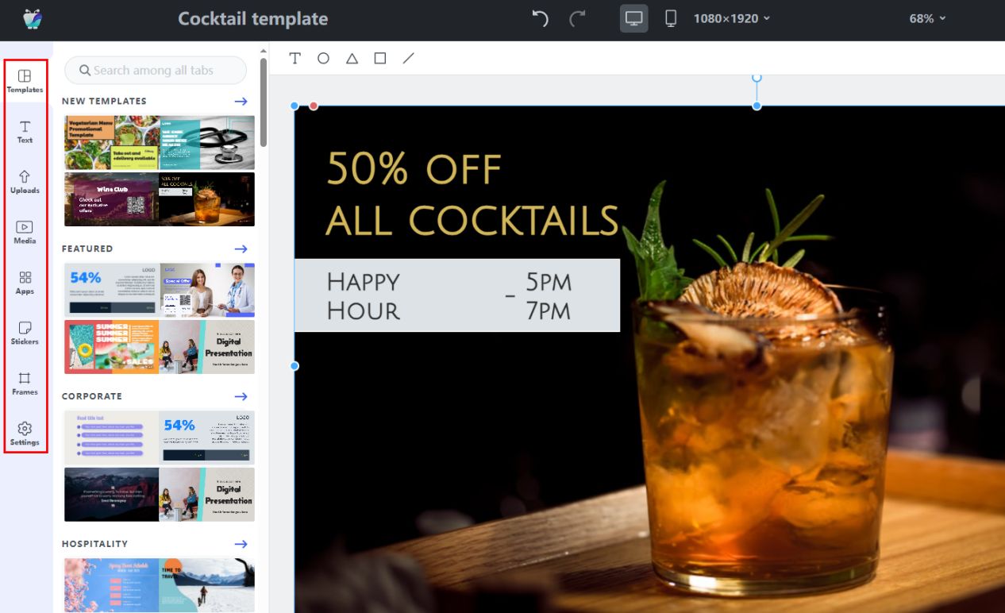This screenshot has width=1005, height=613.
Task: Click the CORPORATE heading
Action: [92, 397]
